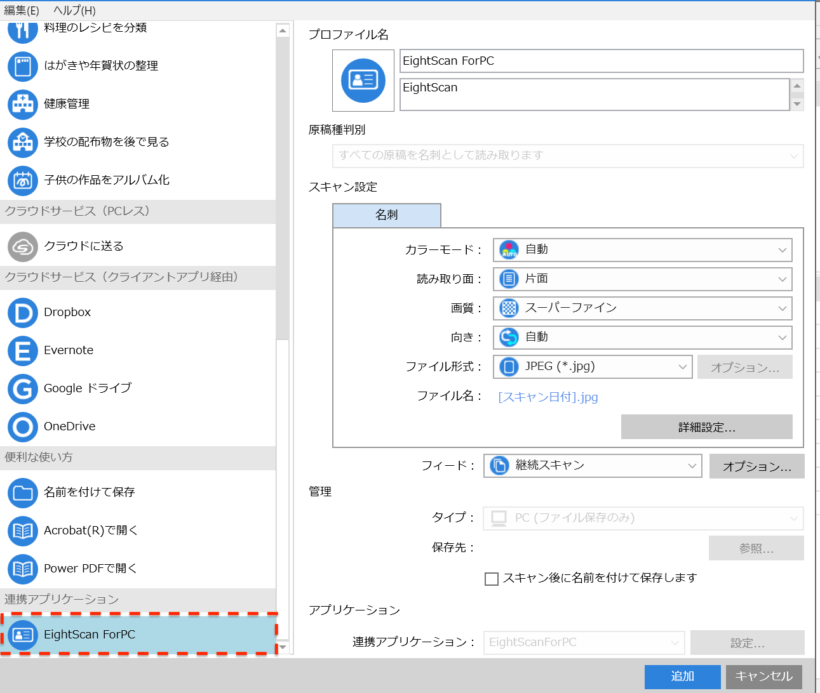Select the recipe classification profile icon
The width and height of the screenshot is (820, 693).
pyautogui.click(x=23, y=30)
